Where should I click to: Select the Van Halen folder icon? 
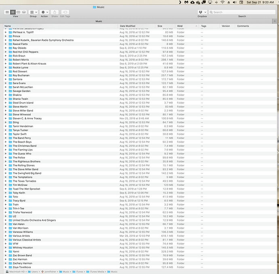click(11, 224)
